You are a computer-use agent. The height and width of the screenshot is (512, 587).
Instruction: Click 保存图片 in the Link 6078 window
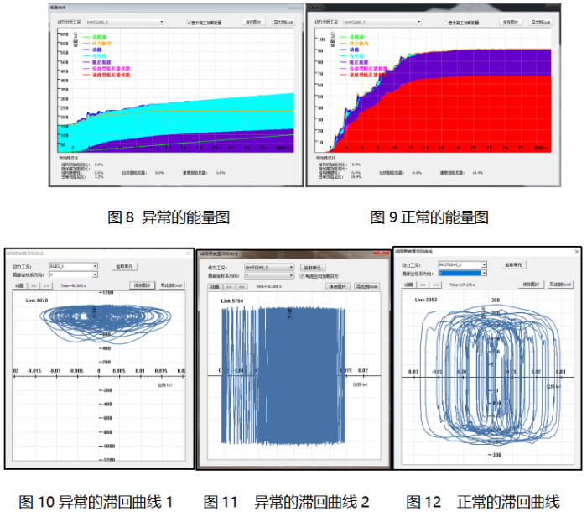pyautogui.click(x=142, y=285)
